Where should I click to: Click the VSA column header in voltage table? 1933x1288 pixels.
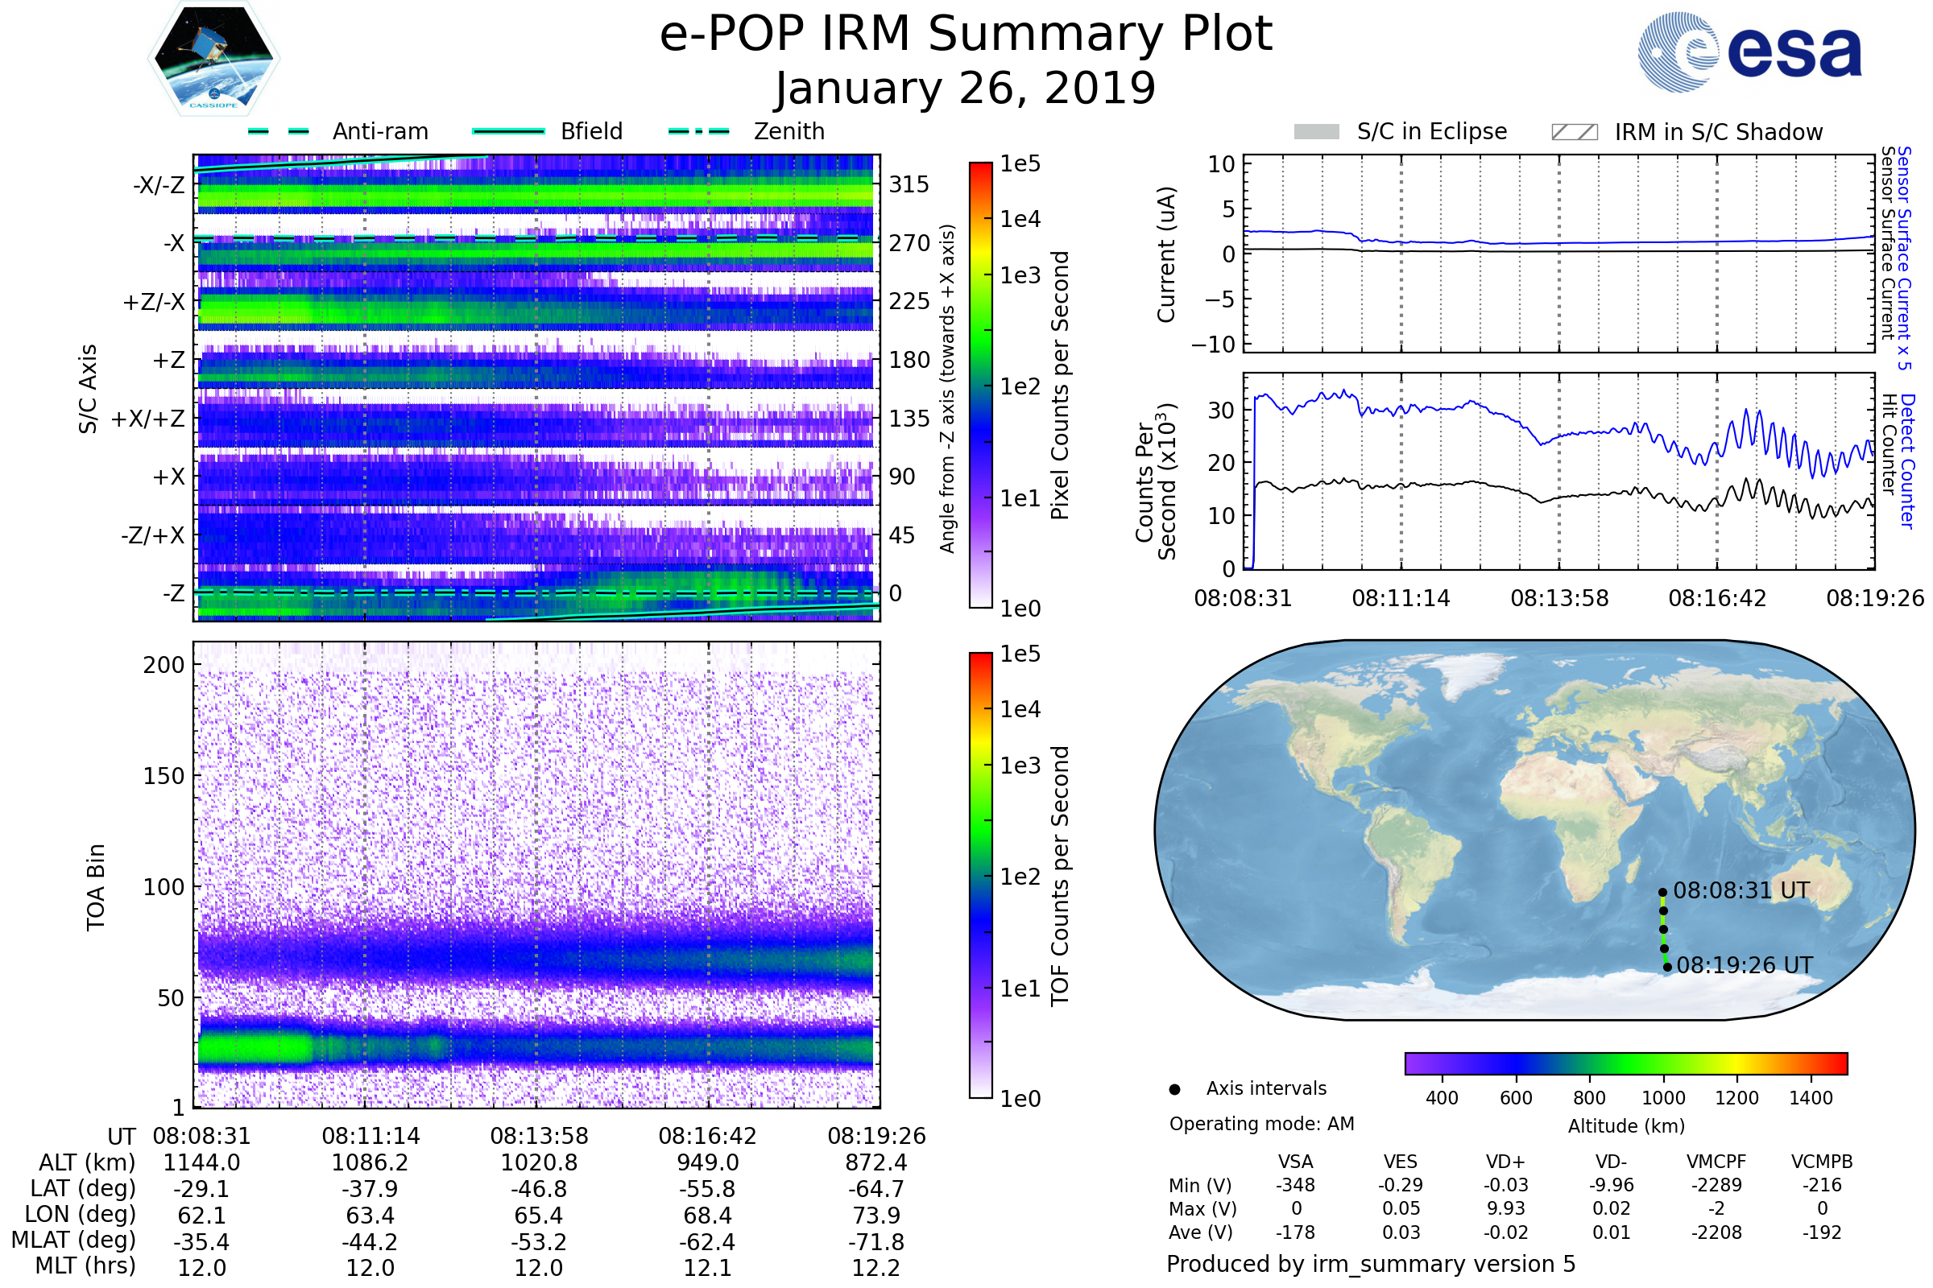tap(1295, 1162)
